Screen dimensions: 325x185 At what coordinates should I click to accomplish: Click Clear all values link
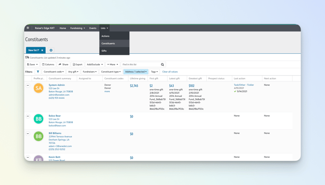[x=170, y=72]
